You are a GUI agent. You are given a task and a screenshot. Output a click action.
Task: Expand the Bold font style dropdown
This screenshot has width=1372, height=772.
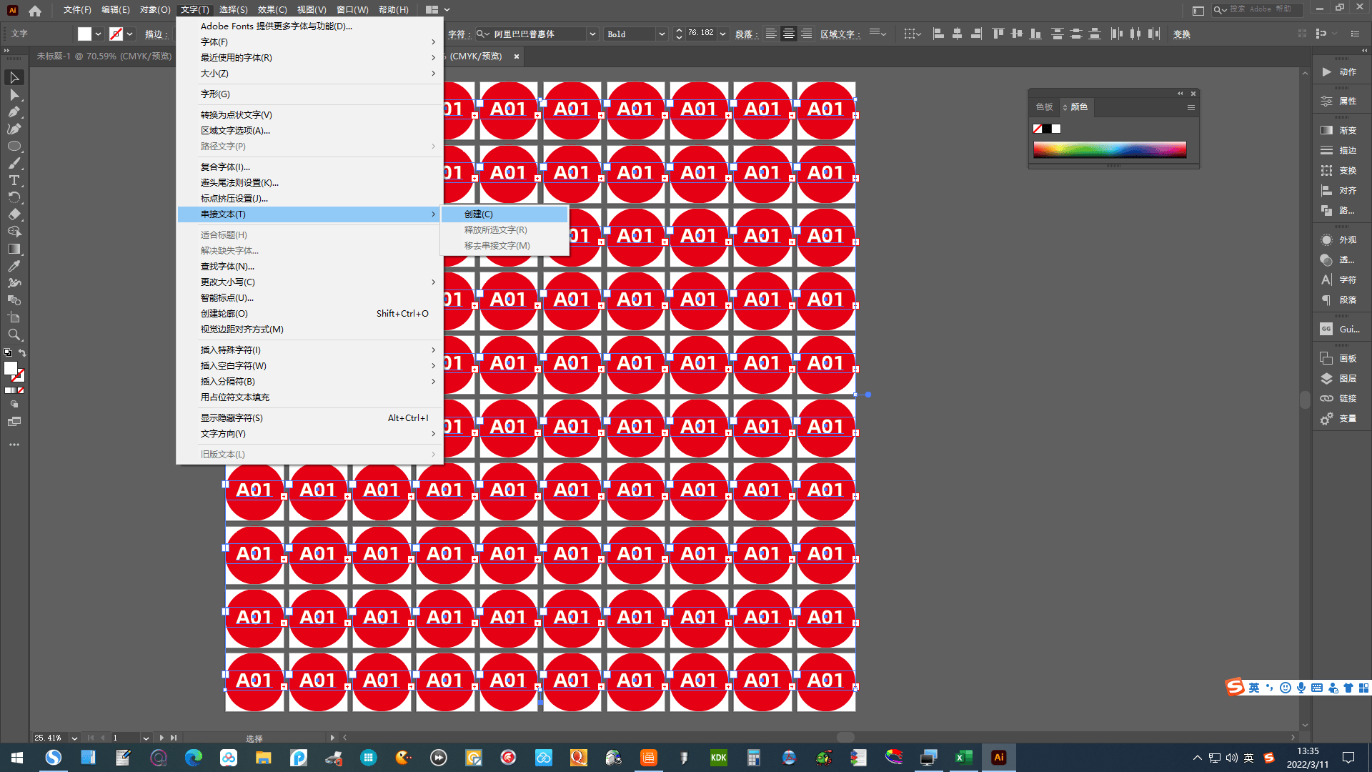click(662, 34)
